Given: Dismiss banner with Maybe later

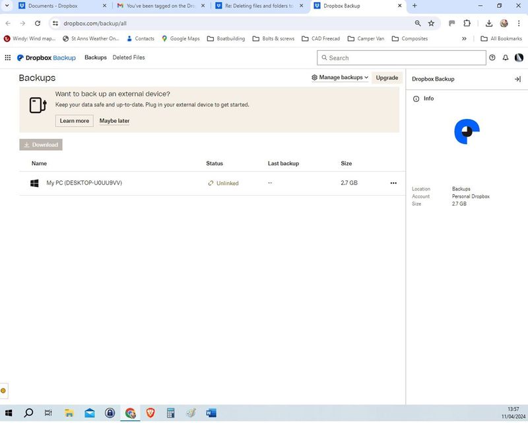Looking at the screenshot, I should click(x=114, y=121).
